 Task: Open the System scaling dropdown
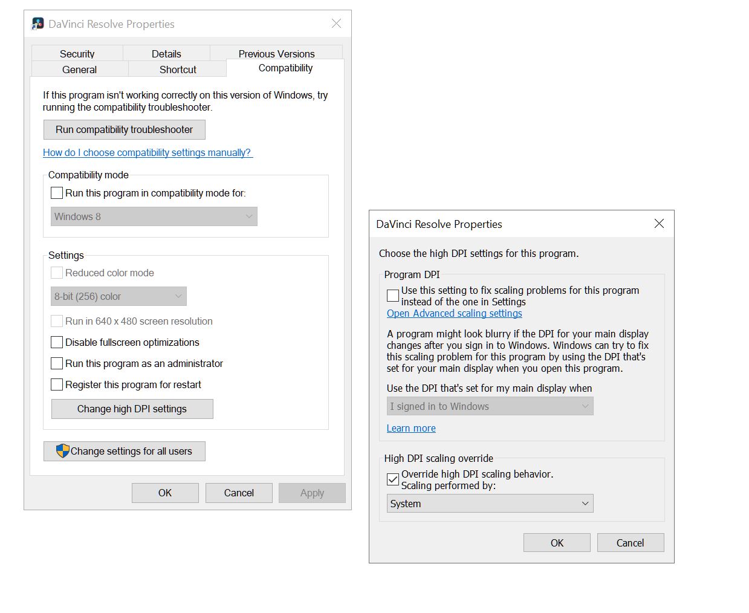490,504
